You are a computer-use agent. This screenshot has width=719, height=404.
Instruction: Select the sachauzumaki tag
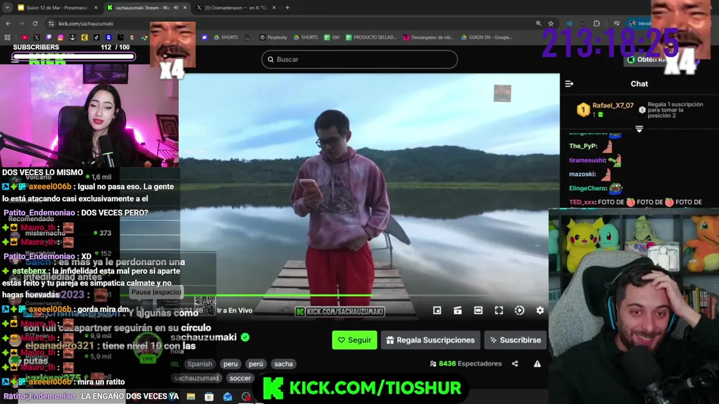[x=196, y=378]
